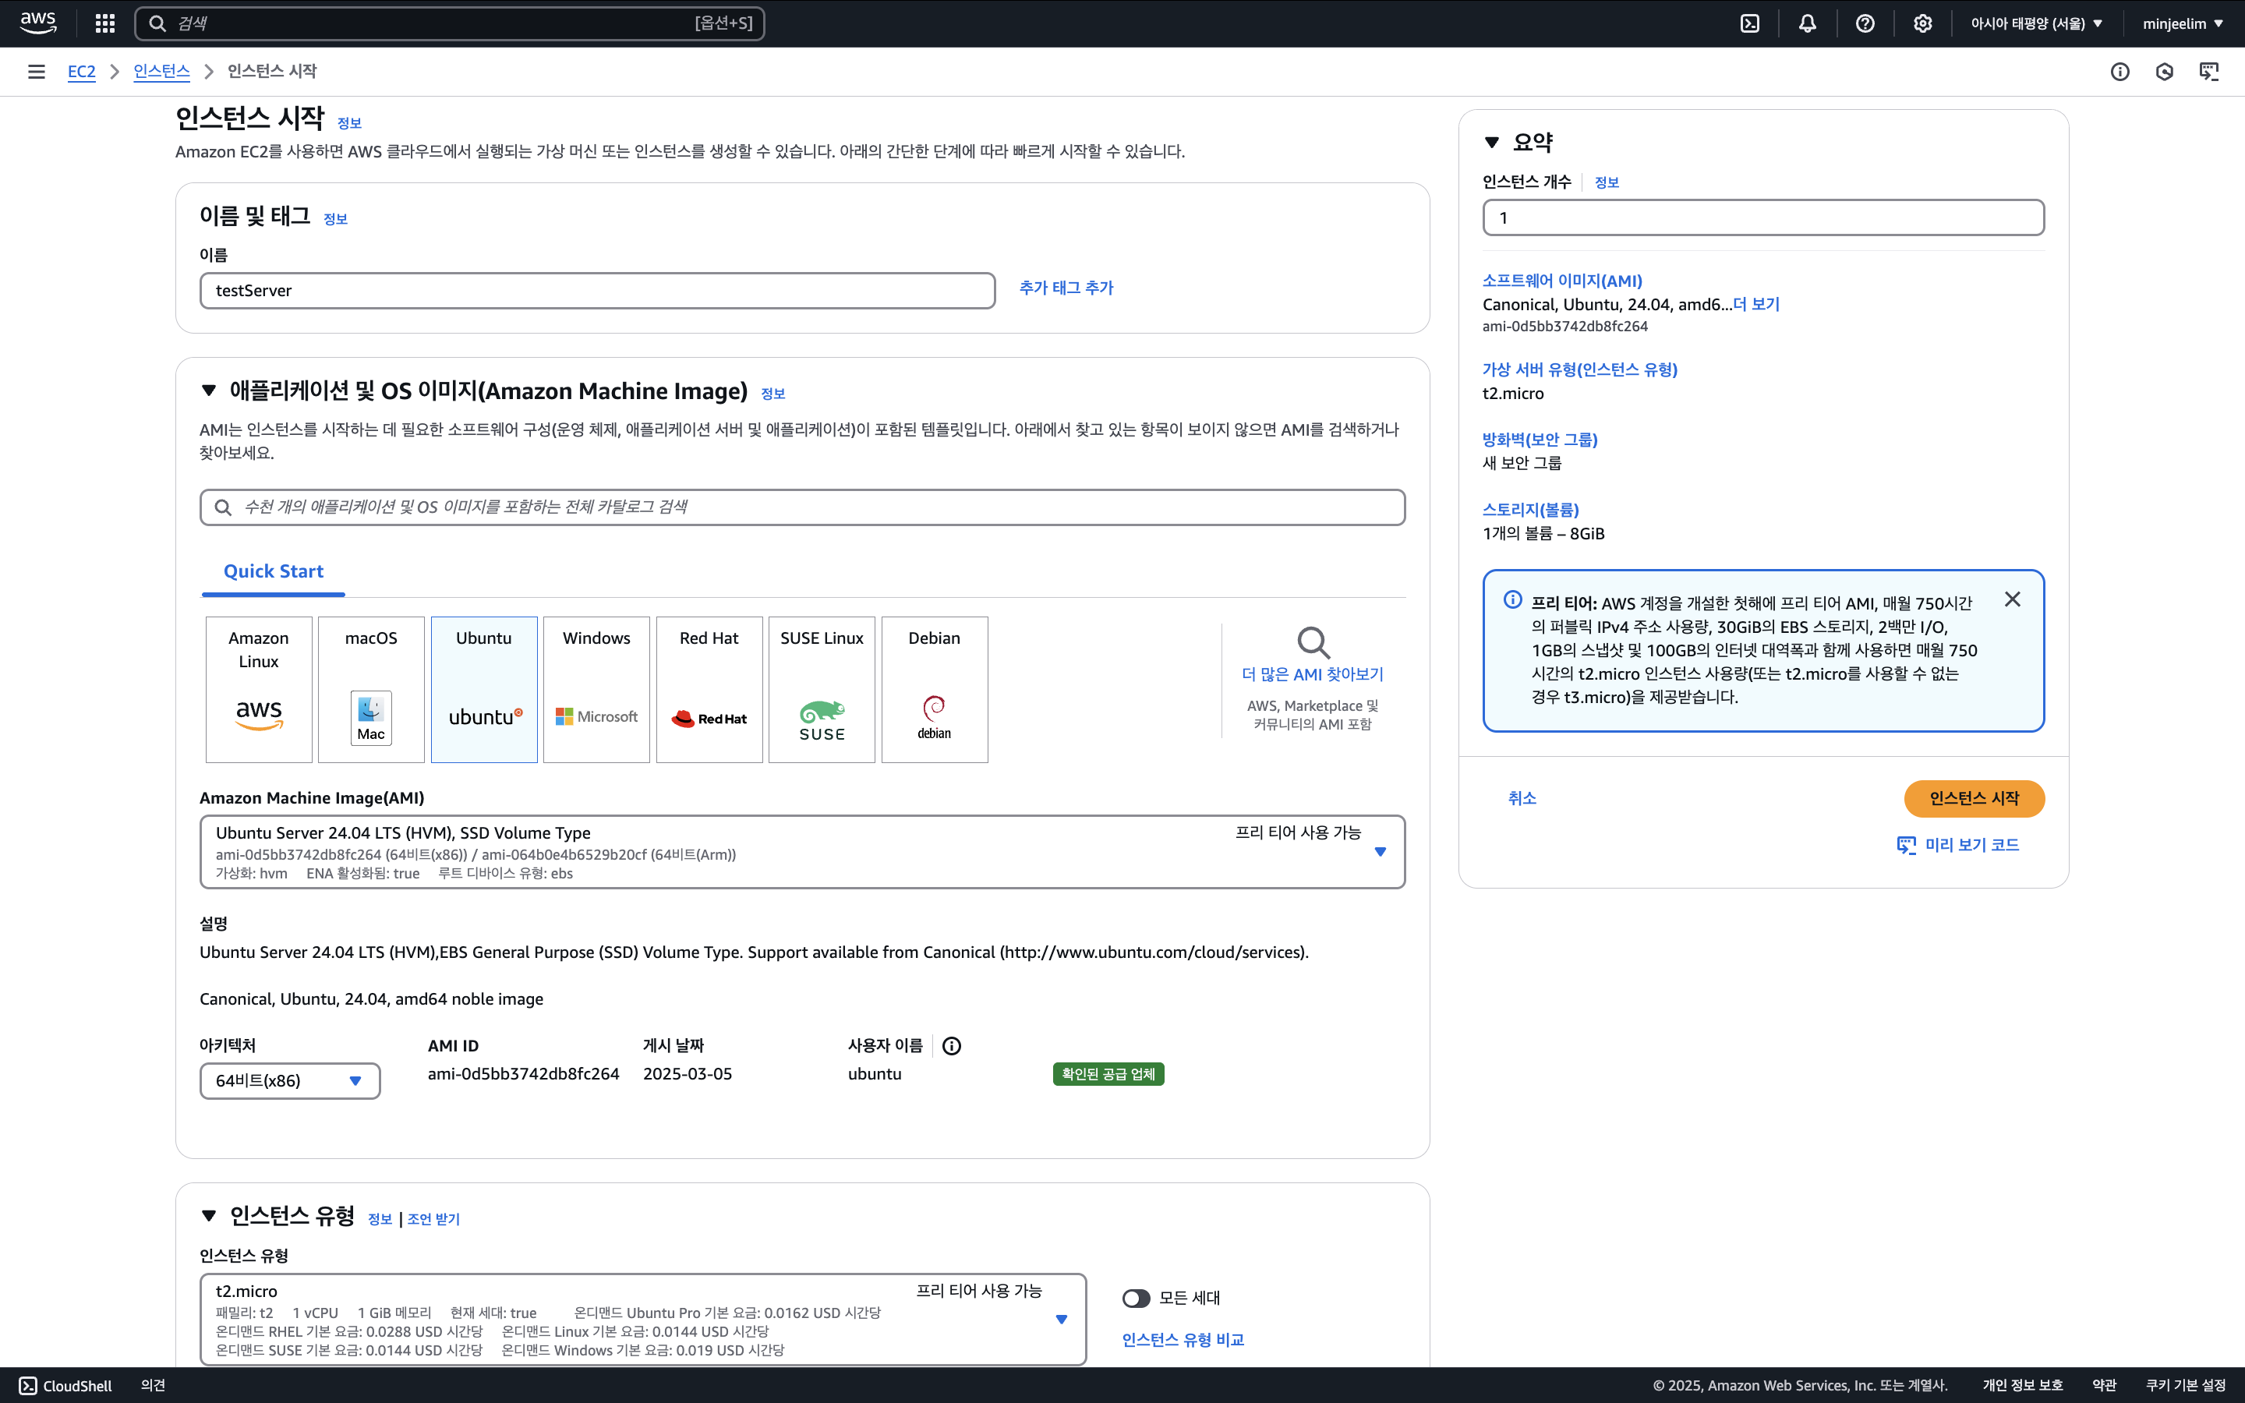Collapse the 요약 summary panel
2245x1403 pixels.
point(1492,142)
